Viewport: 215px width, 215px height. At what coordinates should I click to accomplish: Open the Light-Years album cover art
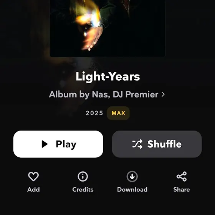pos(107,28)
